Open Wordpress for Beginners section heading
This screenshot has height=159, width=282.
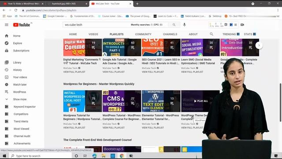99,84
